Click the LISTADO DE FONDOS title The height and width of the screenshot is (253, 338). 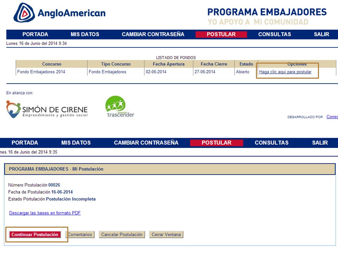176,58
